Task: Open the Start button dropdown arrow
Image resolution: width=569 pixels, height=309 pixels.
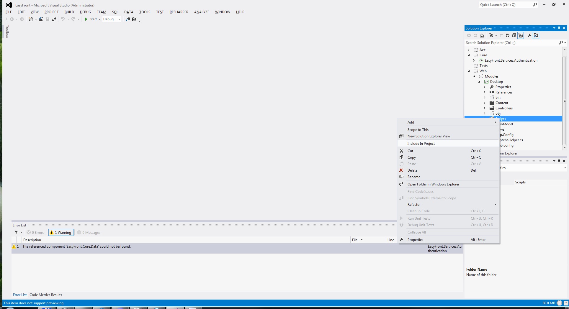Action: 99,19
